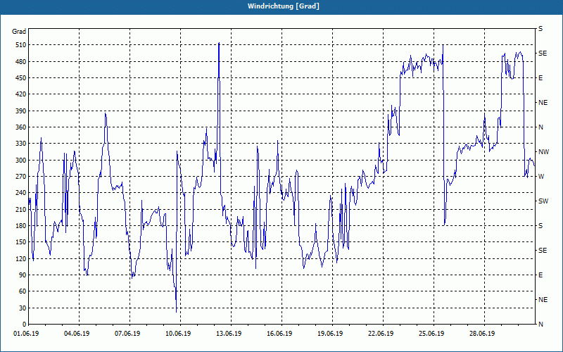Image resolution: width=563 pixels, height=352 pixels.
Task: Click the 120 axis value
Action: point(21,258)
